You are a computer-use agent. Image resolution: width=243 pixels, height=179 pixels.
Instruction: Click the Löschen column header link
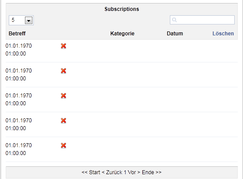[223, 33]
